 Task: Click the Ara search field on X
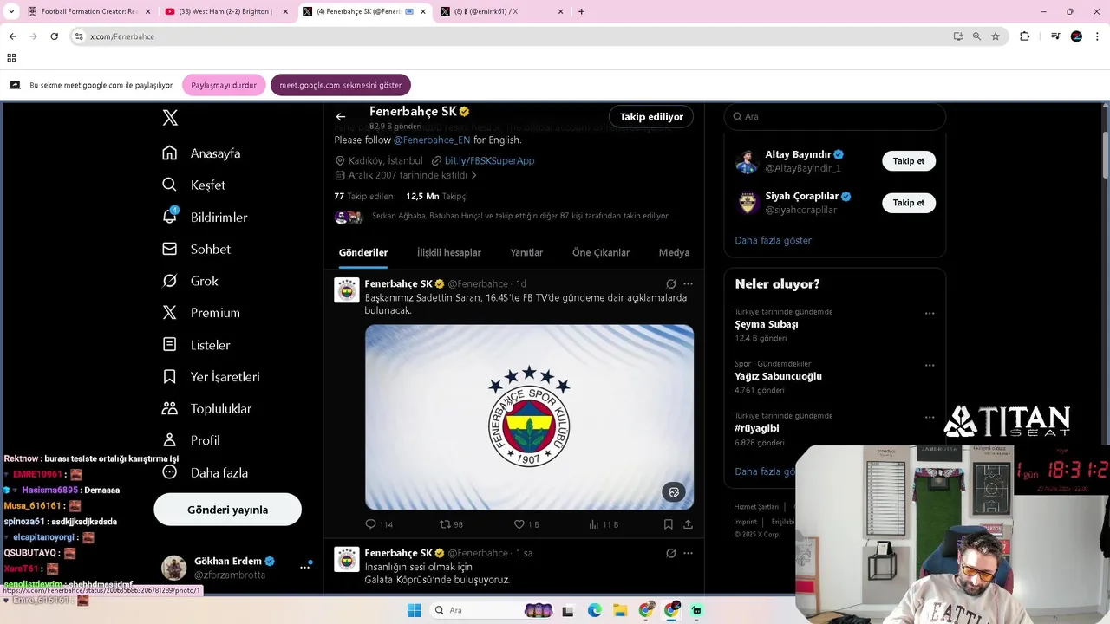point(835,116)
